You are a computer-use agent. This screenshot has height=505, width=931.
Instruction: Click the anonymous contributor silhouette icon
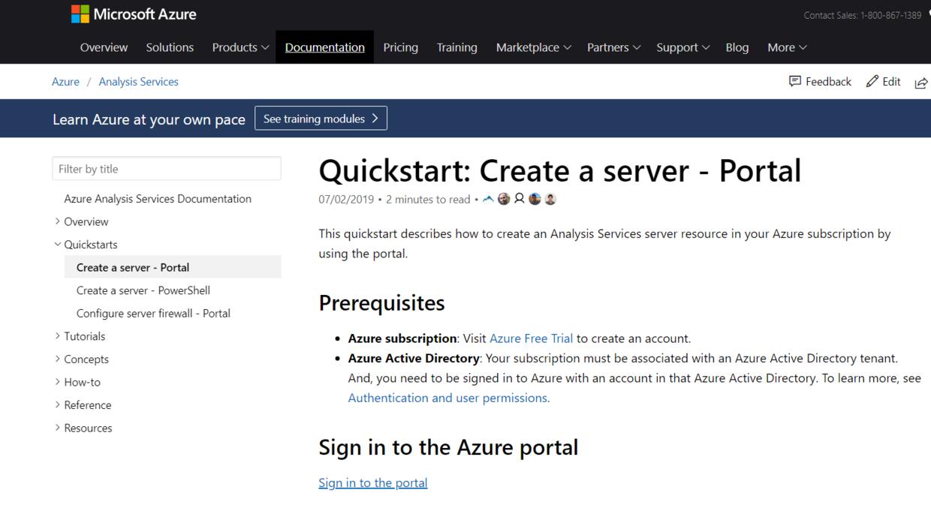coord(520,198)
